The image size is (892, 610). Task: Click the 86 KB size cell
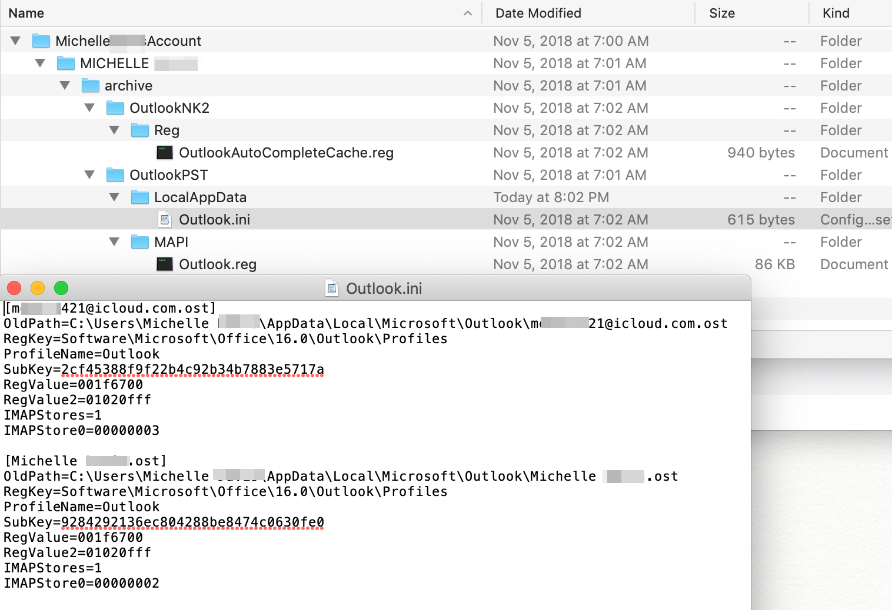(775, 264)
